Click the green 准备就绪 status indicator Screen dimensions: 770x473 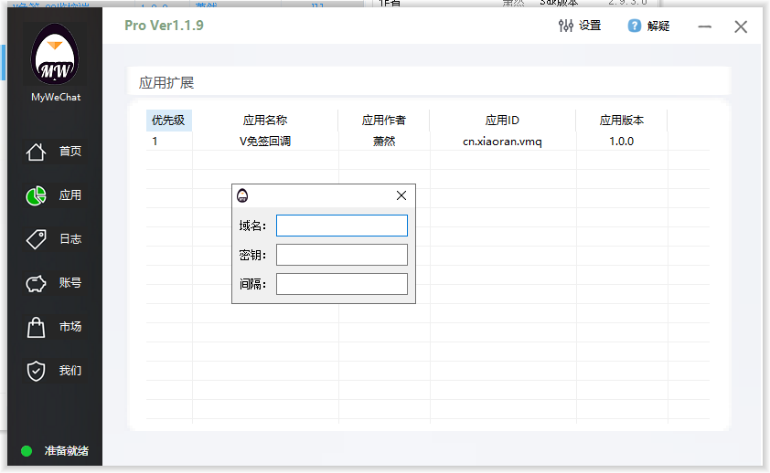tap(27, 450)
